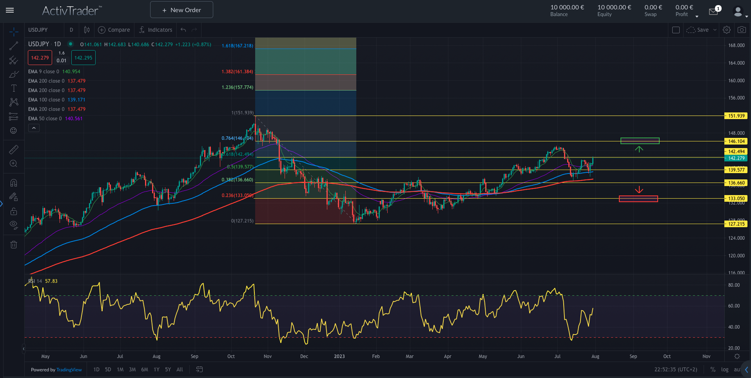Screen dimensions: 751x378
Task: Select the measure ruler tool
Action: click(x=14, y=149)
